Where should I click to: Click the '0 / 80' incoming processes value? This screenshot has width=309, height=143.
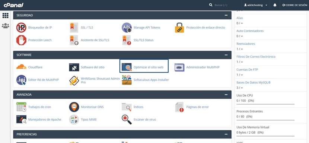point(240,117)
